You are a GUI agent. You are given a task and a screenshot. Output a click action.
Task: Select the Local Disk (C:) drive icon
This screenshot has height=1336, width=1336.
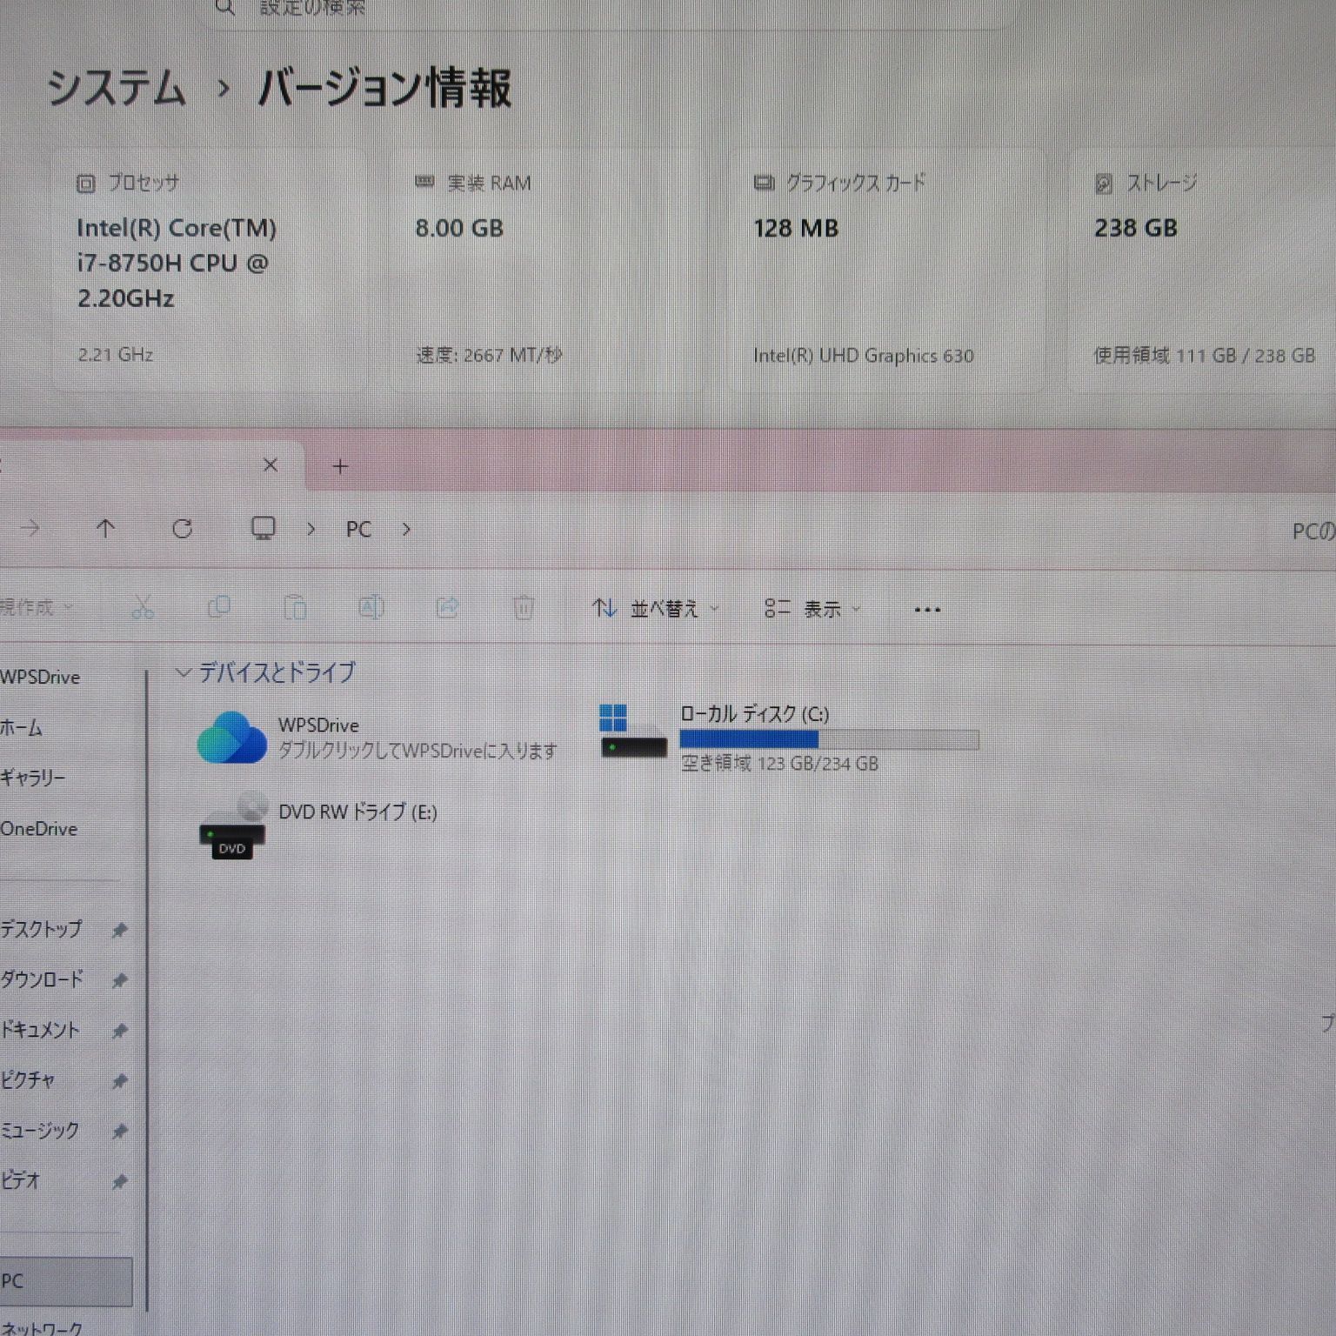coord(633,731)
